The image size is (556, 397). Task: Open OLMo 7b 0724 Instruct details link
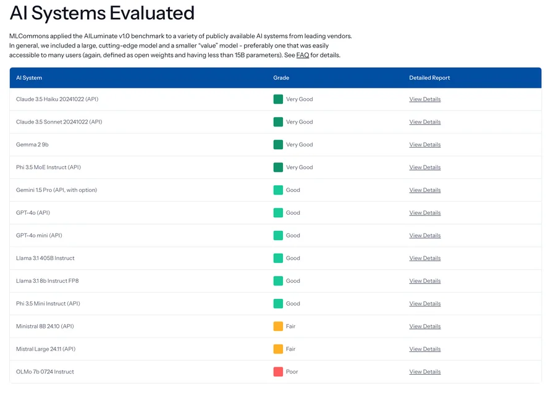click(x=424, y=372)
